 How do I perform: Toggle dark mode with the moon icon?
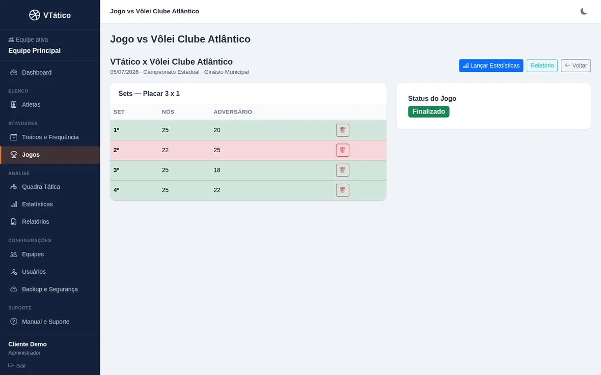pyautogui.click(x=583, y=12)
